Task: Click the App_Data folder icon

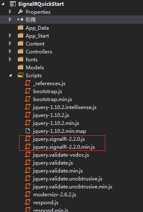Action: coord(20,28)
